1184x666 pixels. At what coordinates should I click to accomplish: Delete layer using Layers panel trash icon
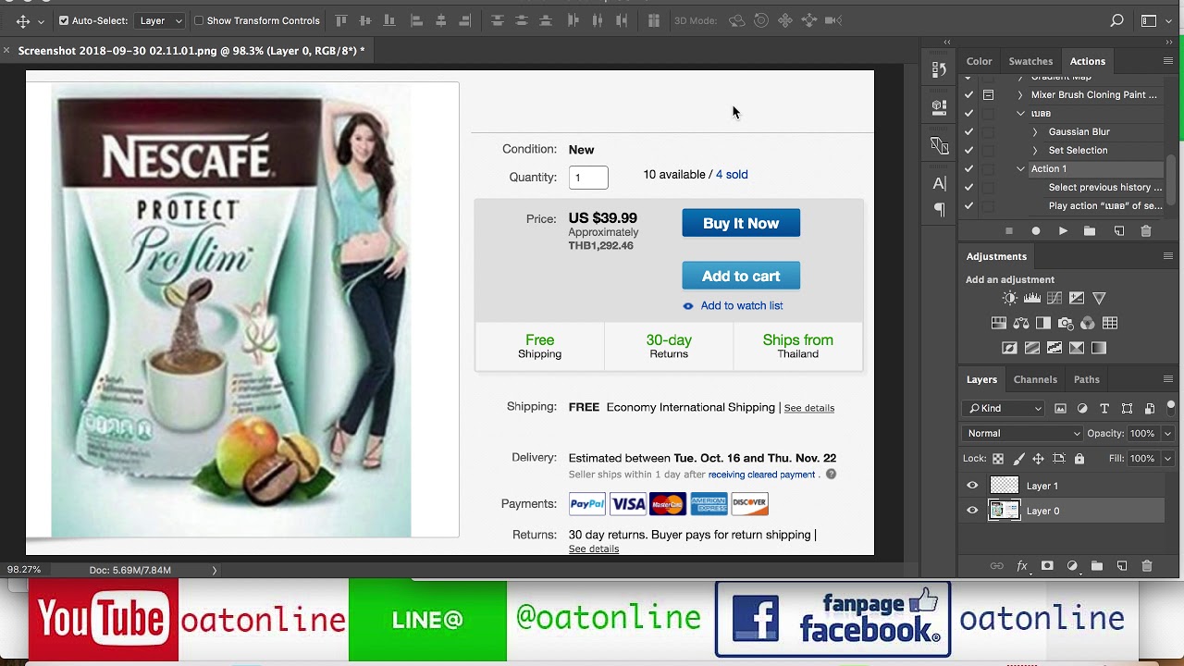pos(1147,566)
